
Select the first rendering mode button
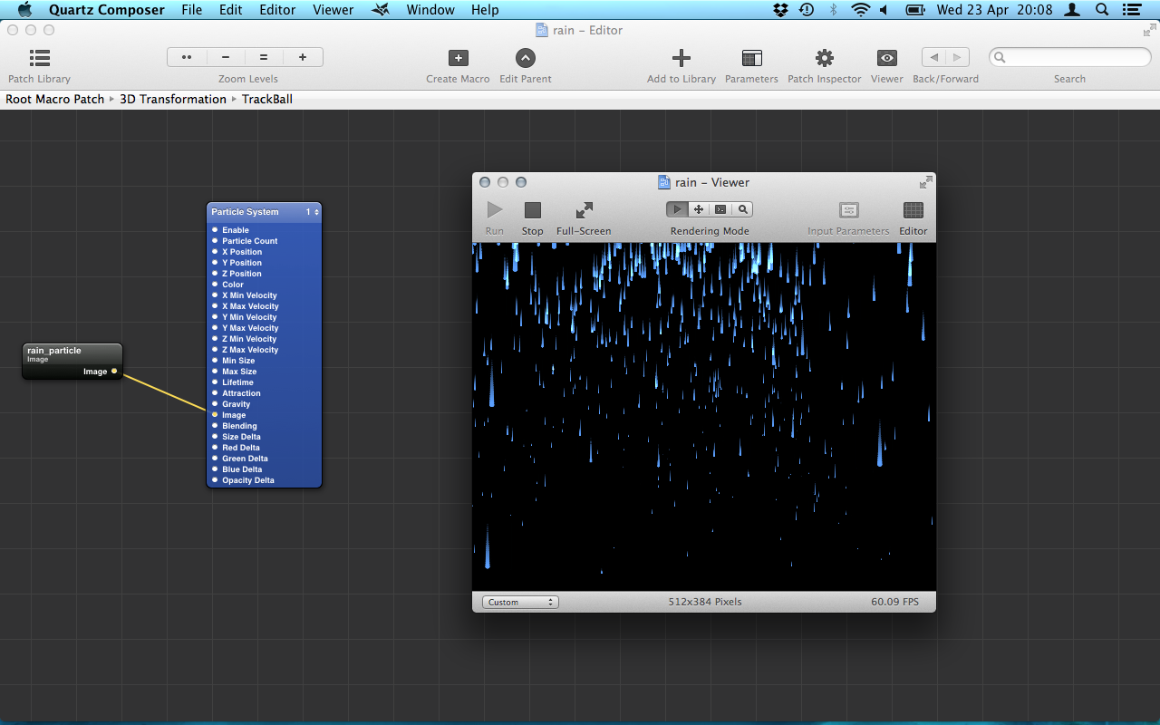[x=677, y=209]
